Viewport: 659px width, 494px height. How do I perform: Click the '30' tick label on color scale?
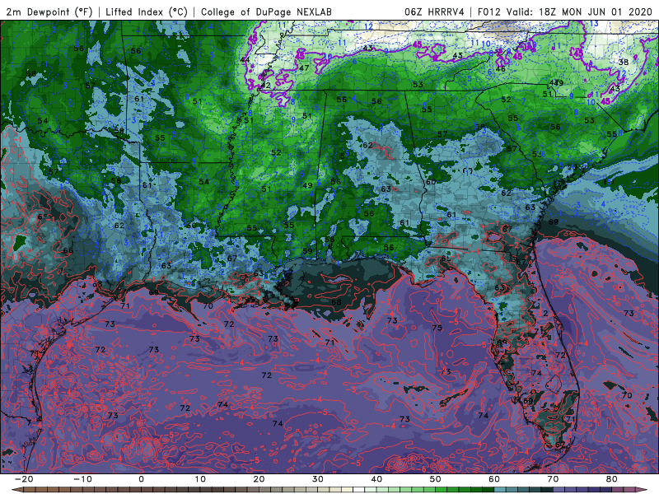click(318, 479)
